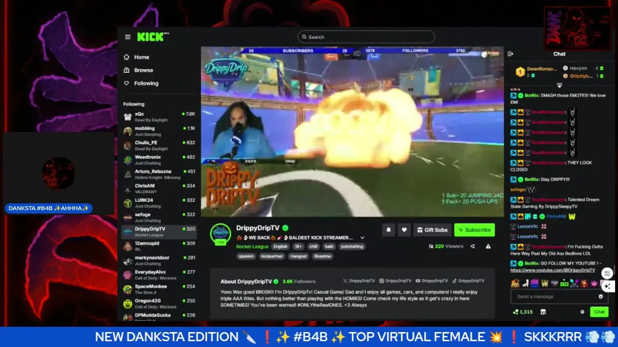The height and width of the screenshot is (347, 618).
Task: Open DrippyDripTV YouTube social link
Action: pyautogui.click(x=432, y=280)
